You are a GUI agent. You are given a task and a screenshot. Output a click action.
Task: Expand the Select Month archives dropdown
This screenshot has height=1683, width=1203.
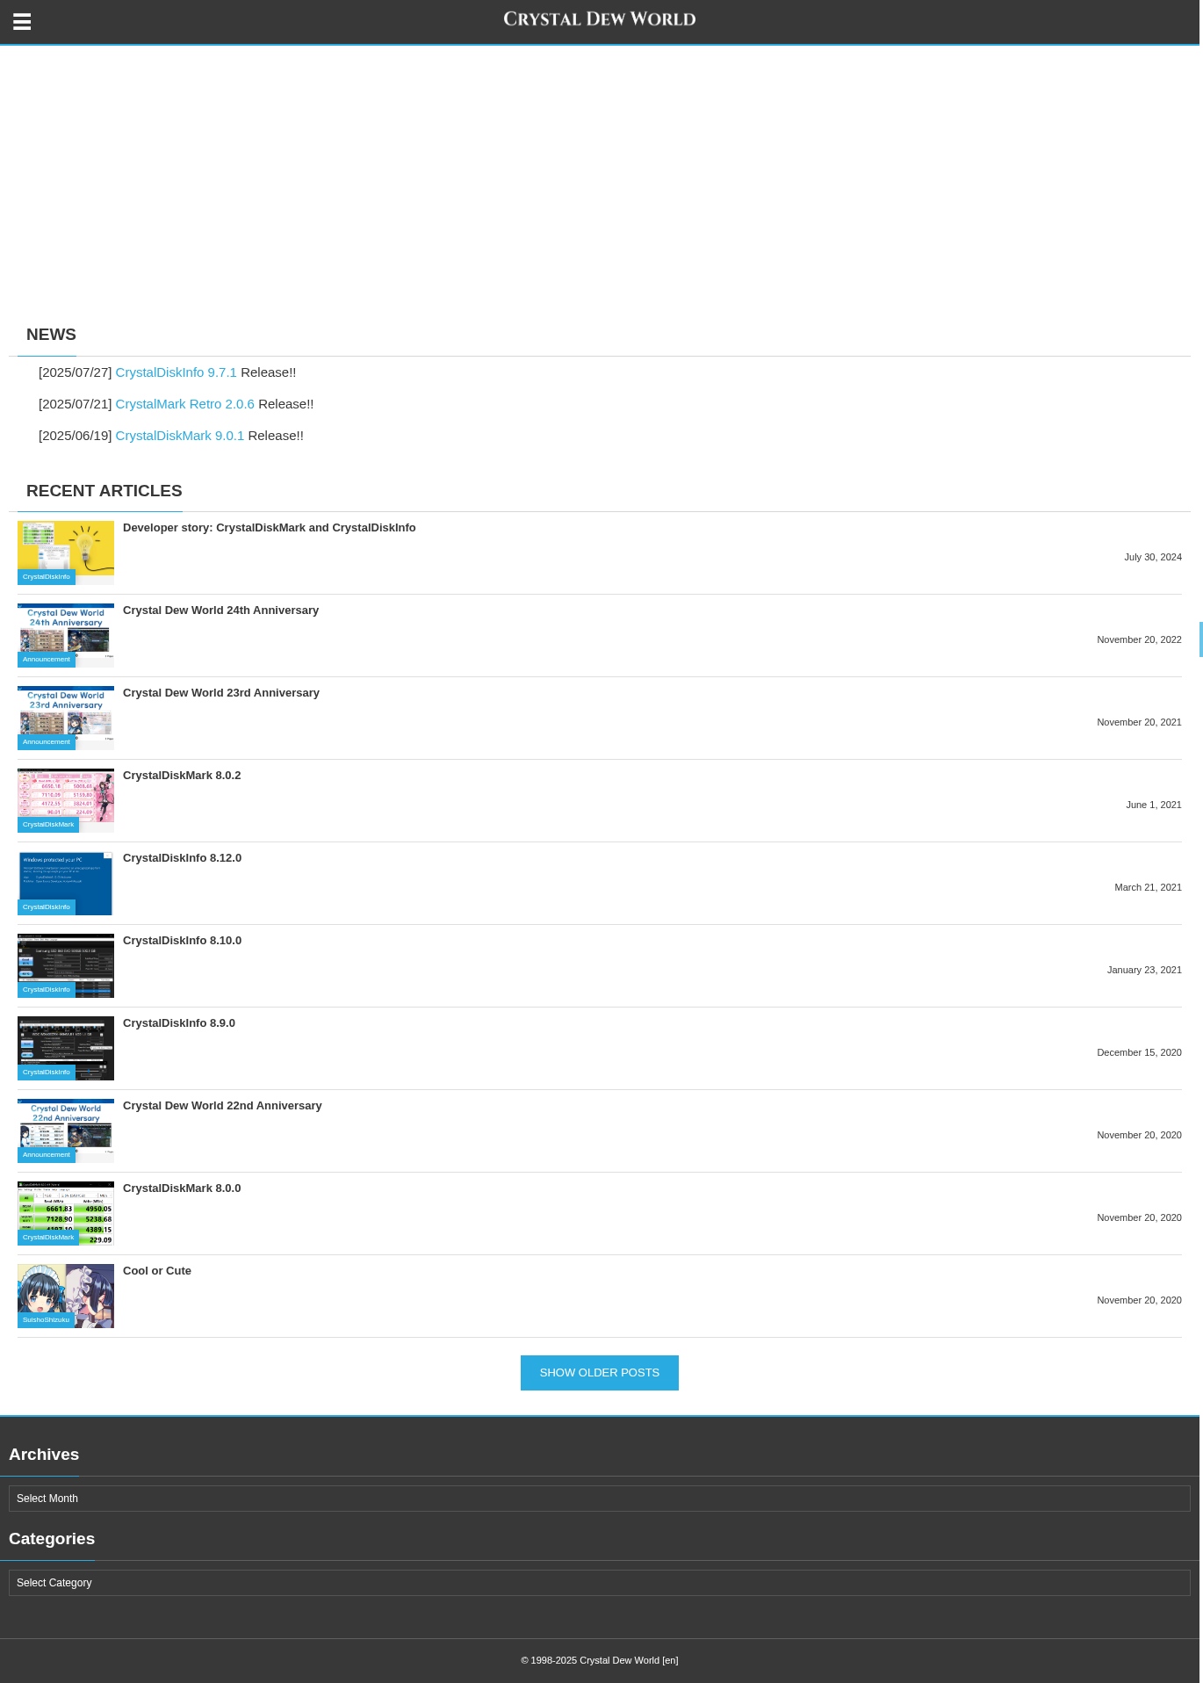[600, 1499]
